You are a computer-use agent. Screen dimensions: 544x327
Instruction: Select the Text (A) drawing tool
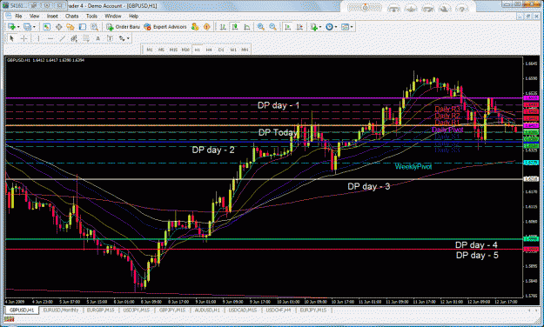pos(97,38)
